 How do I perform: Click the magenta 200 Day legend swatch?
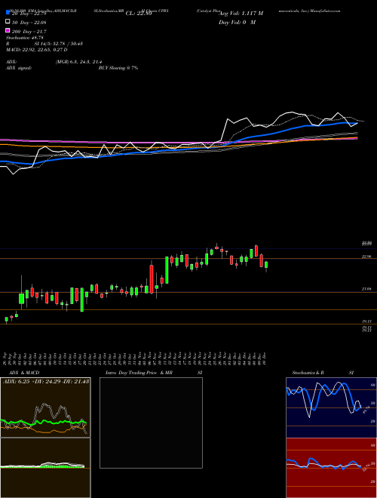pyautogui.click(x=8, y=31)
